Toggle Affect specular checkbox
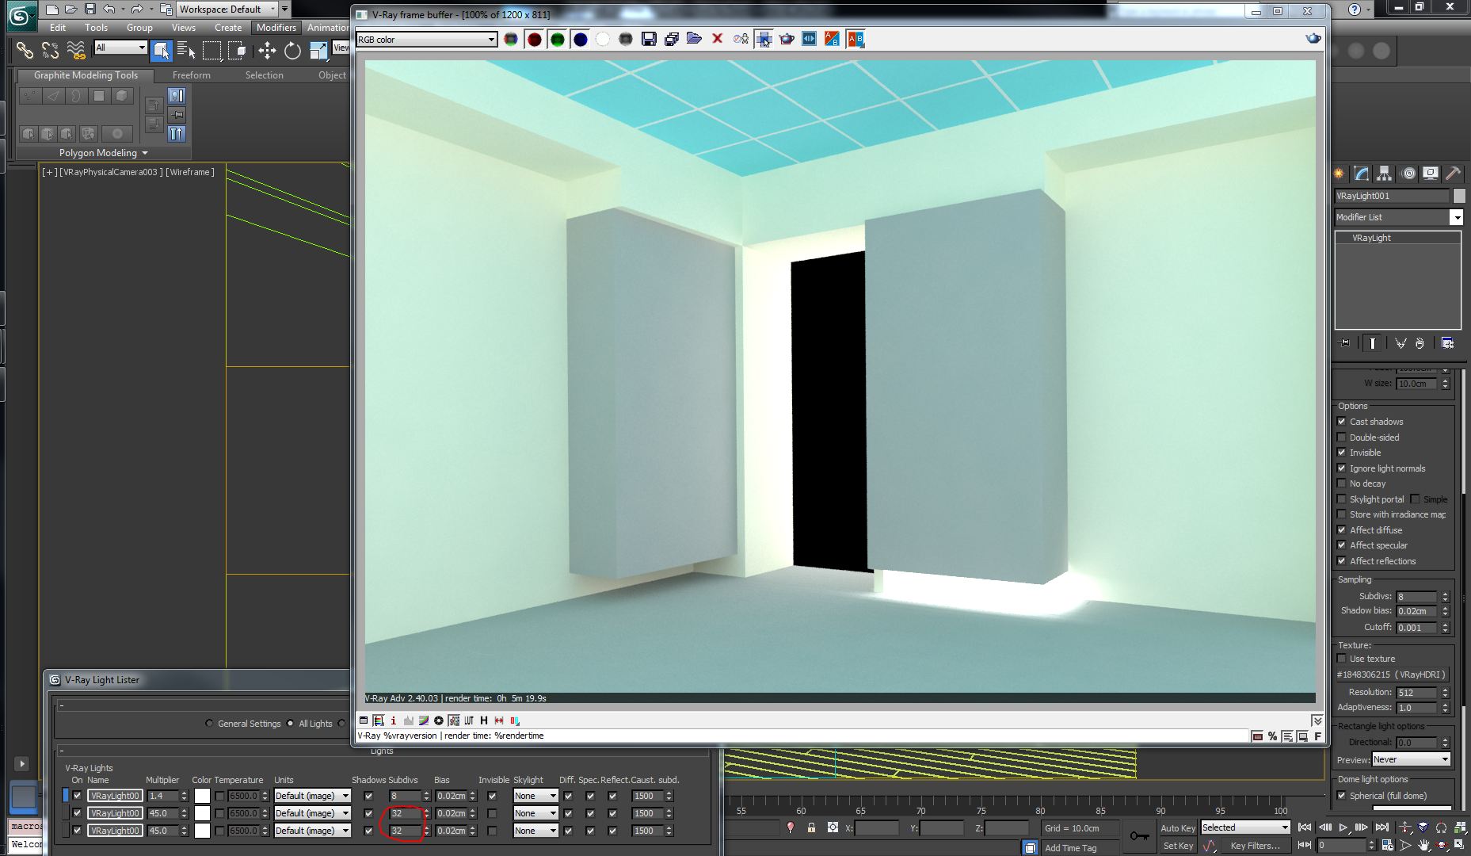 [x=1341, y=545]
